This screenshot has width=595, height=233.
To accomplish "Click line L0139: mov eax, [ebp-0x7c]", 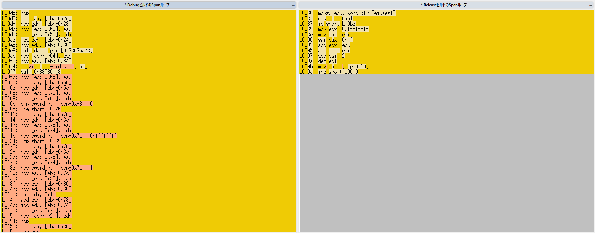I will [x=37, y=173].
